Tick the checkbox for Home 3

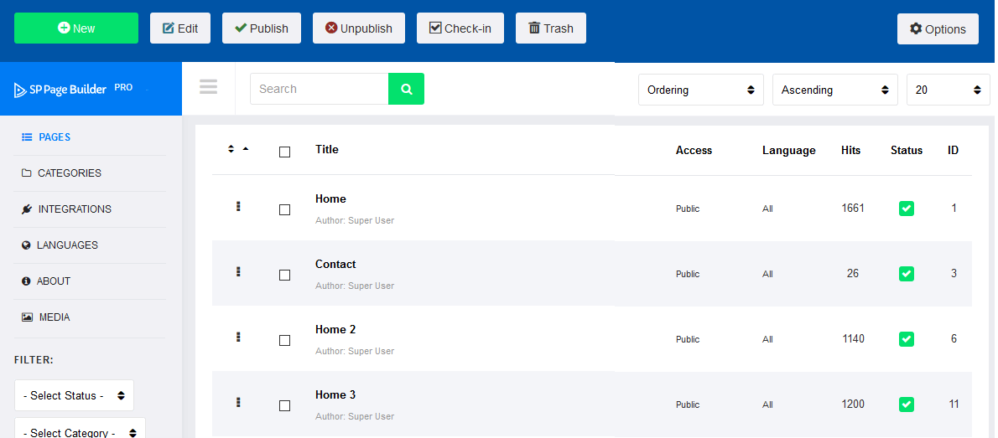pyautogui.click(x=284, y=405)
